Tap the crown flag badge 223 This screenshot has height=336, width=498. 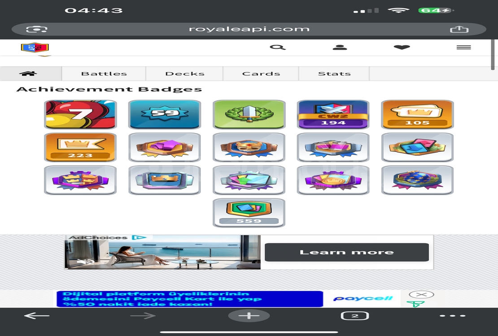pyautogui.click(x=80, y=147)
